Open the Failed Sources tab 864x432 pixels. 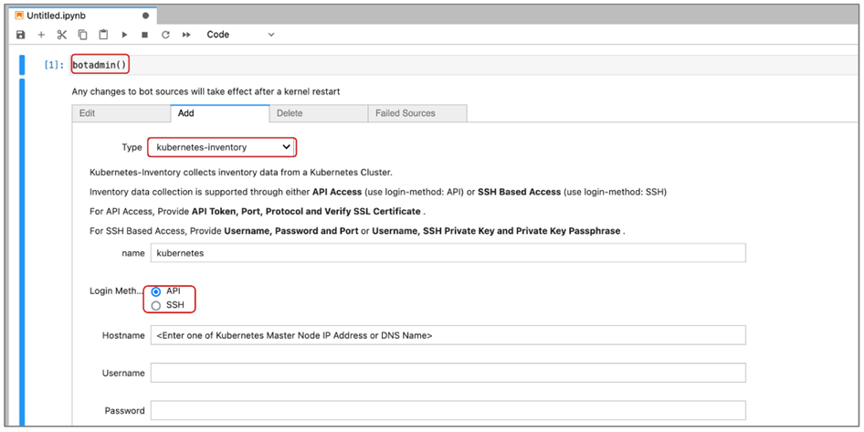(x=416, y=113)
